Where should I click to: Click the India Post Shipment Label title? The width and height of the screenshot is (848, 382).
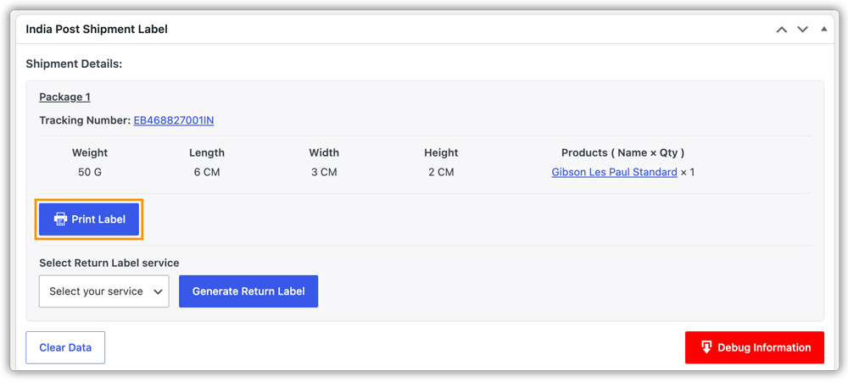pyautogui.click(x=97, y=29)
